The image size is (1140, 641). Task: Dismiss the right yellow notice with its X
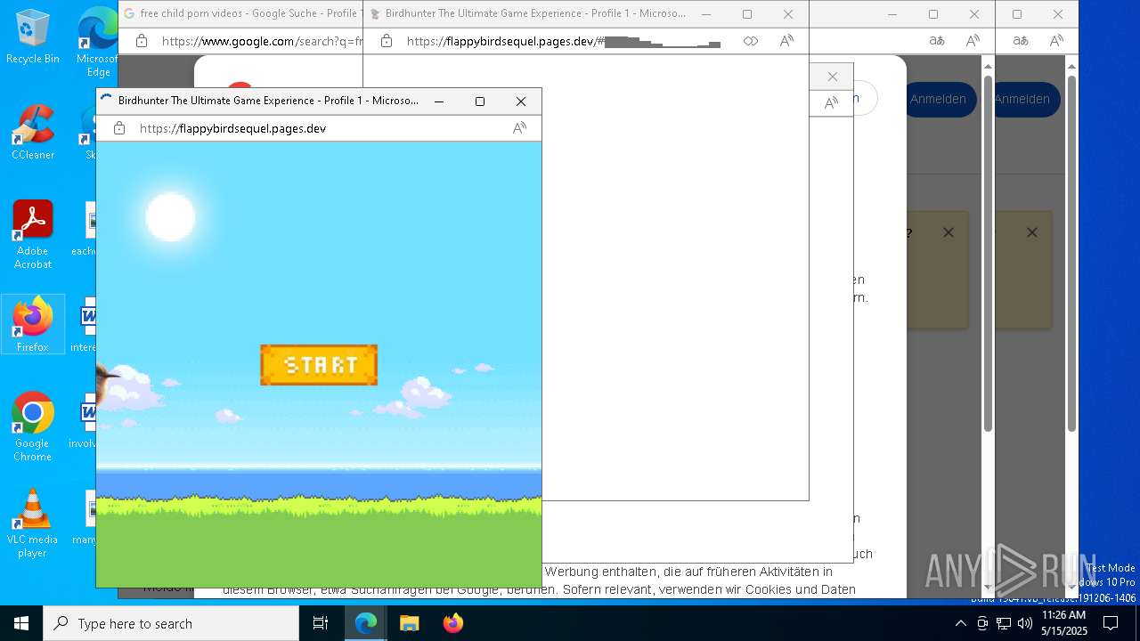click(1032, 232)
